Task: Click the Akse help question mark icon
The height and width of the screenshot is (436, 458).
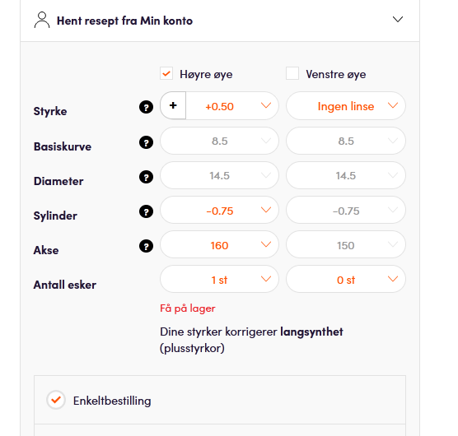Action: (x=146, y=246)
